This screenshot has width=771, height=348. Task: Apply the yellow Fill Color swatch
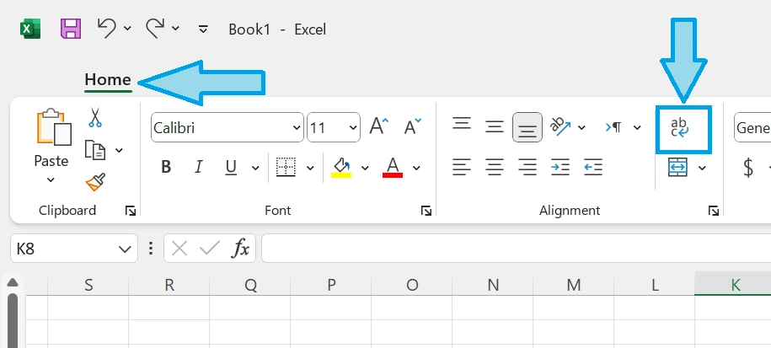point(341,167)
